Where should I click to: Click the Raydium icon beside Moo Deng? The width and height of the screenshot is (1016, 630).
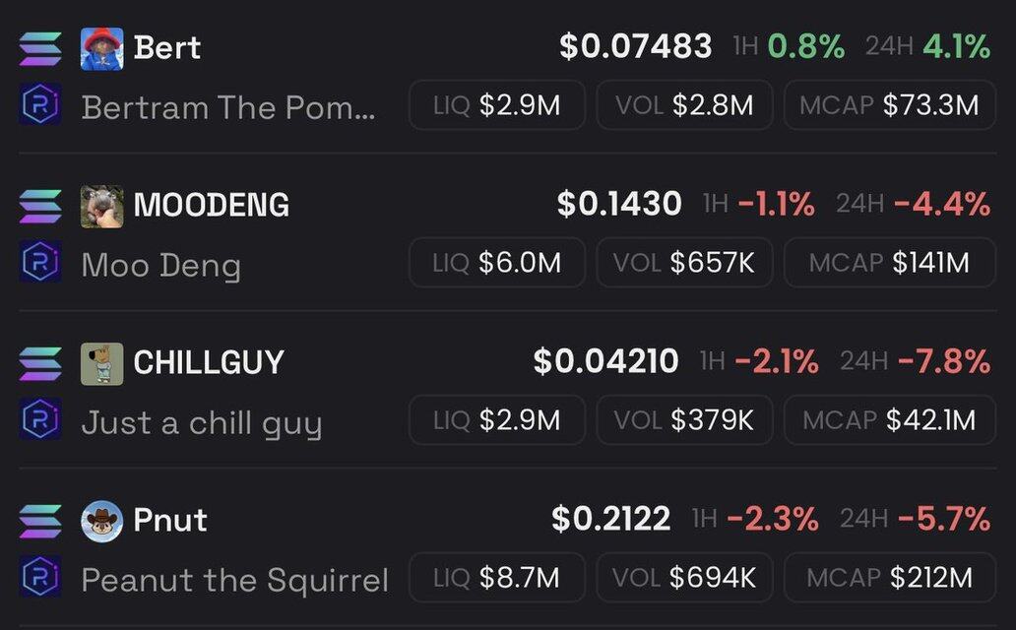click(x=40, y=261)
